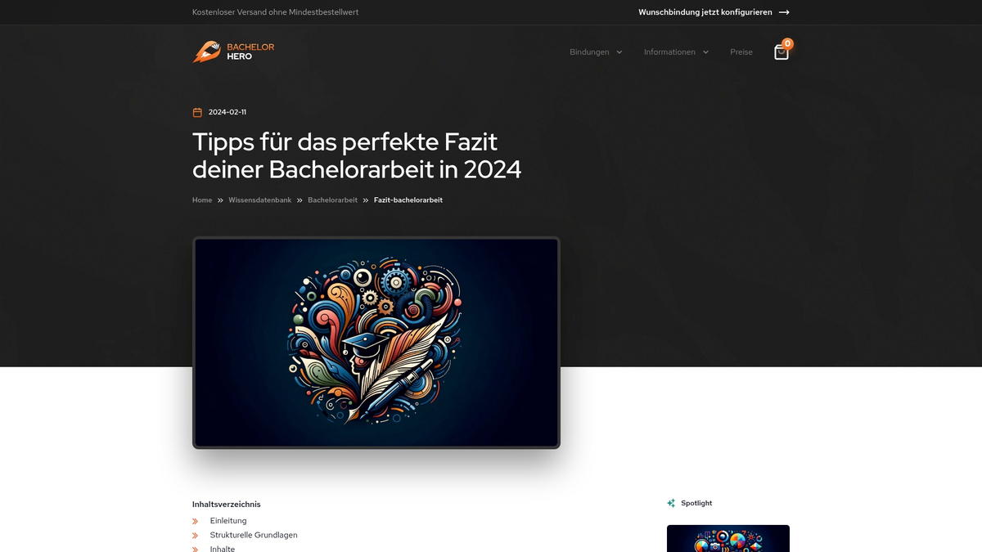Open the shopping cart
This screenshot has height=552, width=982.
pos(781,51)
